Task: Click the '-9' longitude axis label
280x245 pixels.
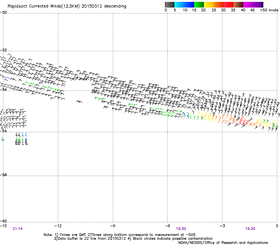Action: click(113, 226)
